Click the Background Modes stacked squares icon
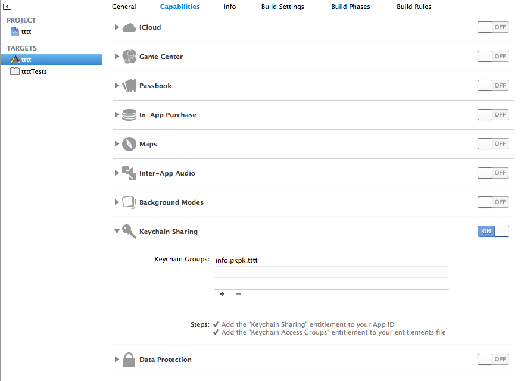 pyautogui.click(x=129, y=202)
